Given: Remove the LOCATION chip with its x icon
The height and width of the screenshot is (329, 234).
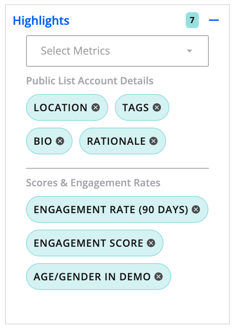Looking at the screenshot, I should pyautogui.click(x=96, y=107).
